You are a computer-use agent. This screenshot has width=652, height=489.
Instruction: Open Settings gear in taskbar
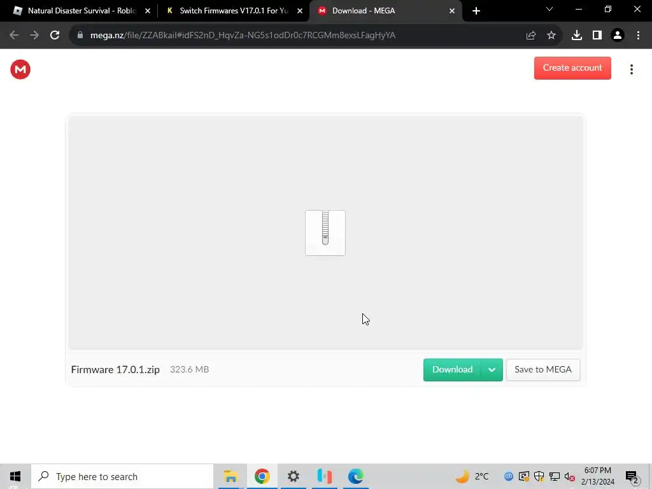pyautogui.click(x=293, y=476)
